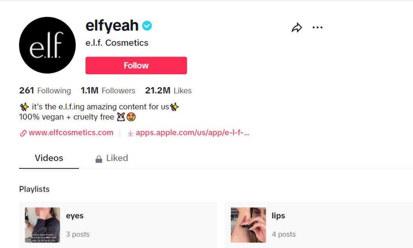Open the lips playlist thumbnail
413x248 pixels.
[248, 225]
